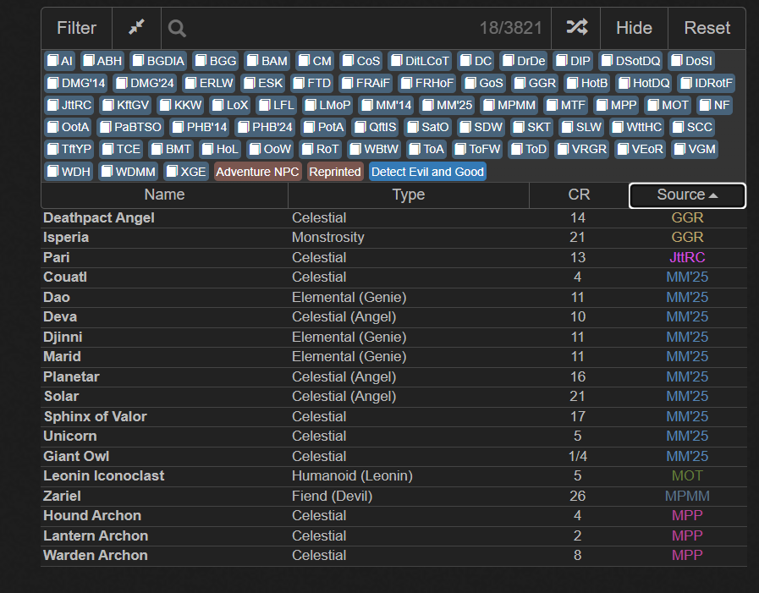The height and width of the screenshot is (593, 759).
Task: Toggle the ERLW source filter
Action: 210,83
